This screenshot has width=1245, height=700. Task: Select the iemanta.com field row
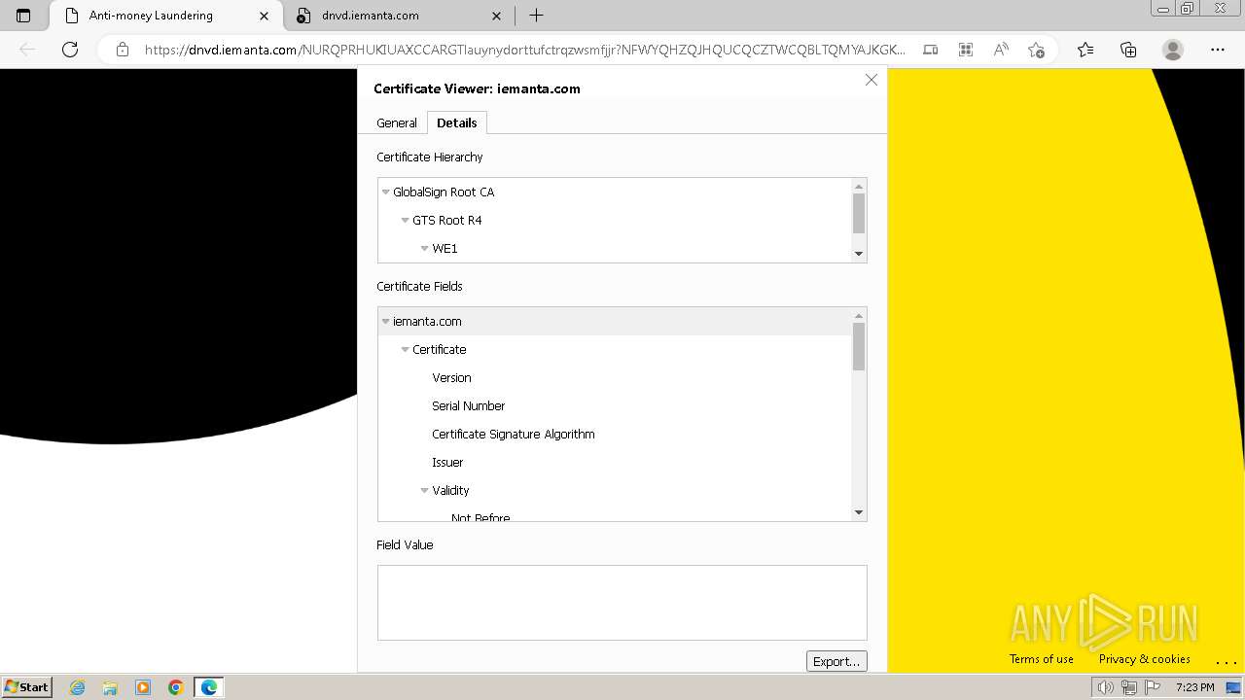[x=615, y=322]
